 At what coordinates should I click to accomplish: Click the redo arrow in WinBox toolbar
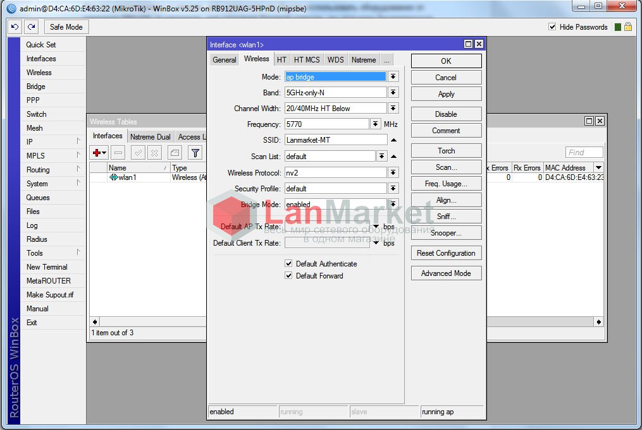click(31, 27)
